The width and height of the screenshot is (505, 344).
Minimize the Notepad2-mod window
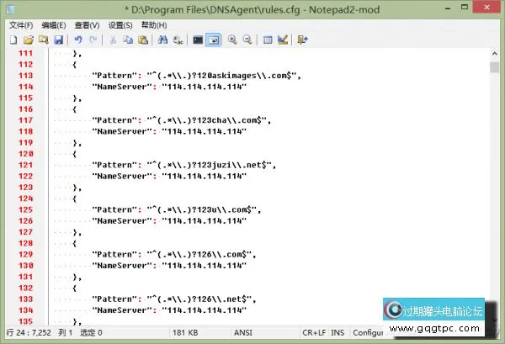click(x=448, y=8)
